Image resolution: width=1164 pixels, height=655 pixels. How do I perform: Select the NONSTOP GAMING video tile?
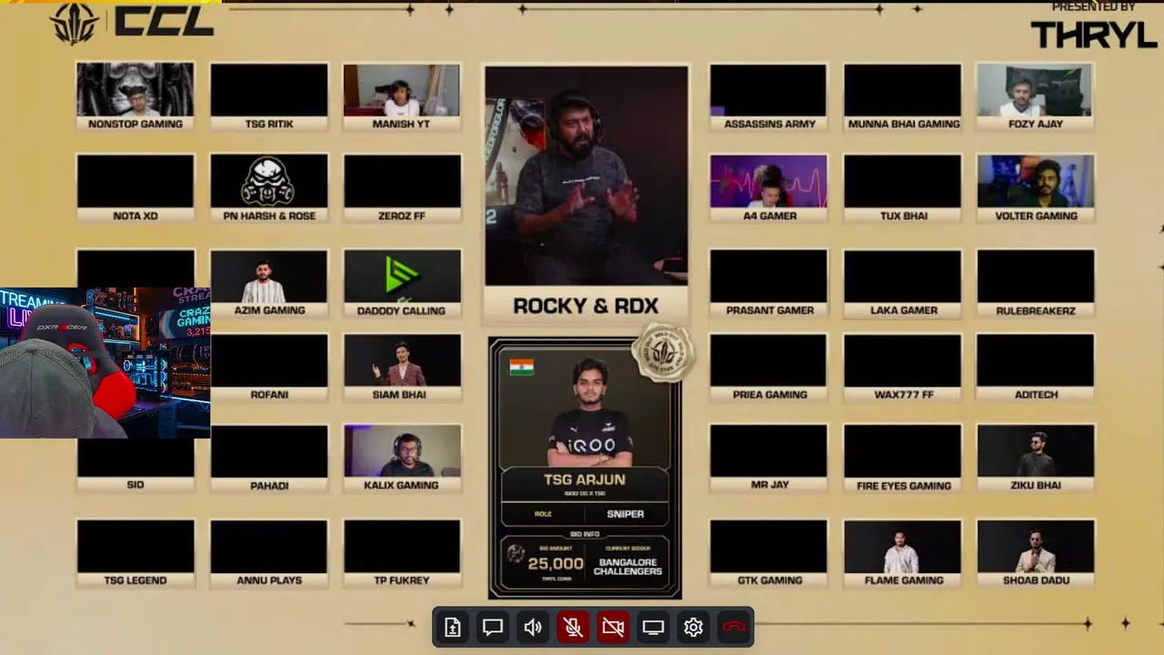coord(135,96)
